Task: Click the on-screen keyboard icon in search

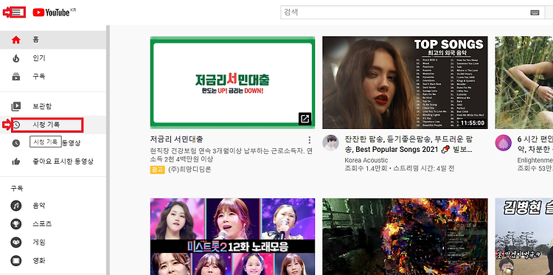Action: point(535,13)
